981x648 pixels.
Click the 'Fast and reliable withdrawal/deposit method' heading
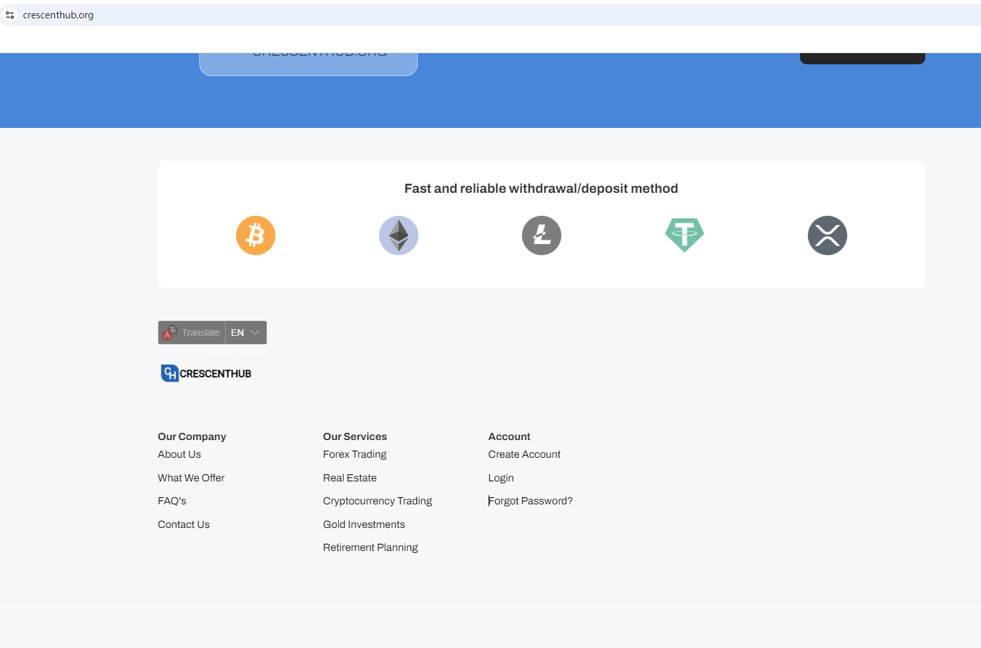(x=541, y=189)
